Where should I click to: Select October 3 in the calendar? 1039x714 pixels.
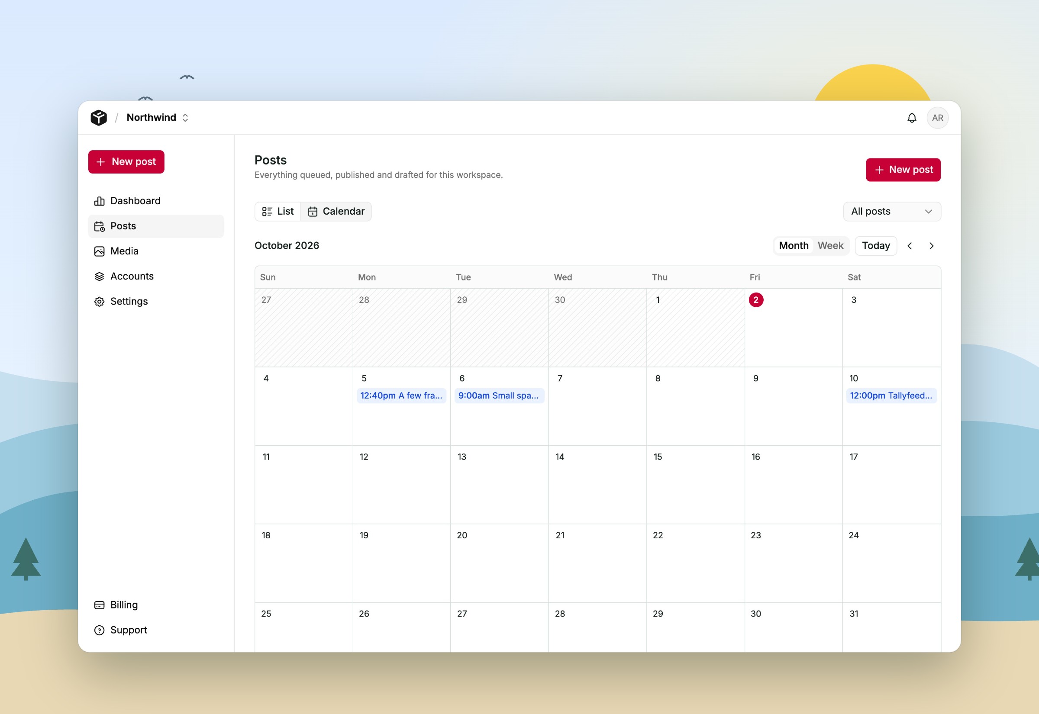pos(891,328)
